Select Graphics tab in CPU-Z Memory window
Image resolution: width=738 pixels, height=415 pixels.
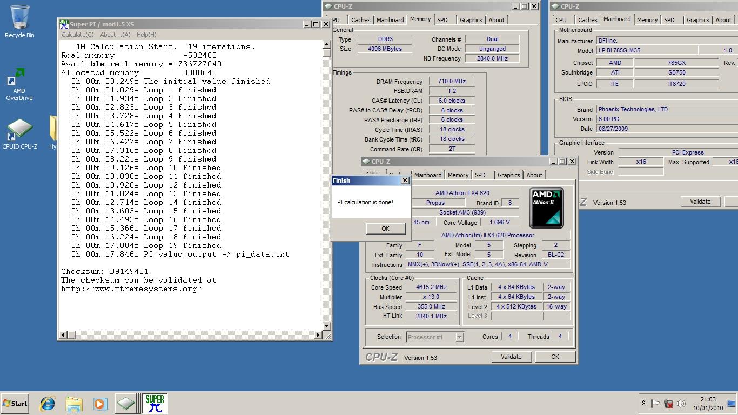471,20
